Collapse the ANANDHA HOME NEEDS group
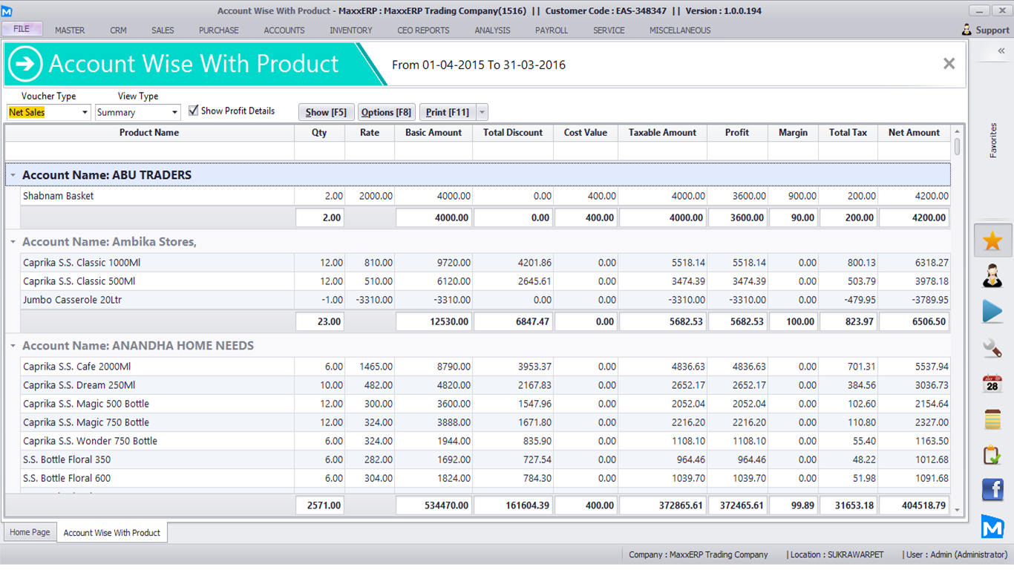Screen dimensions: 1014x570 click(13, 346)
